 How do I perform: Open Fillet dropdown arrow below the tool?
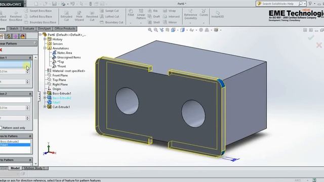point(131,23)
